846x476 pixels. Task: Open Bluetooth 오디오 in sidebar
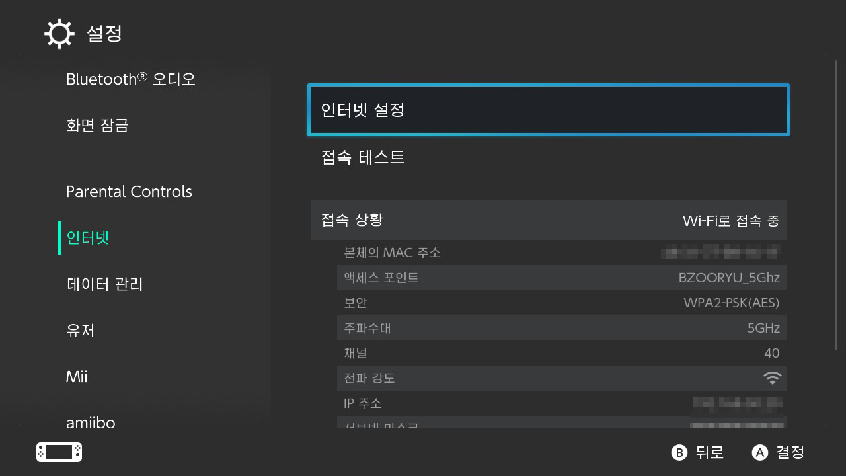pyautogui.click(x=131, y=79)
